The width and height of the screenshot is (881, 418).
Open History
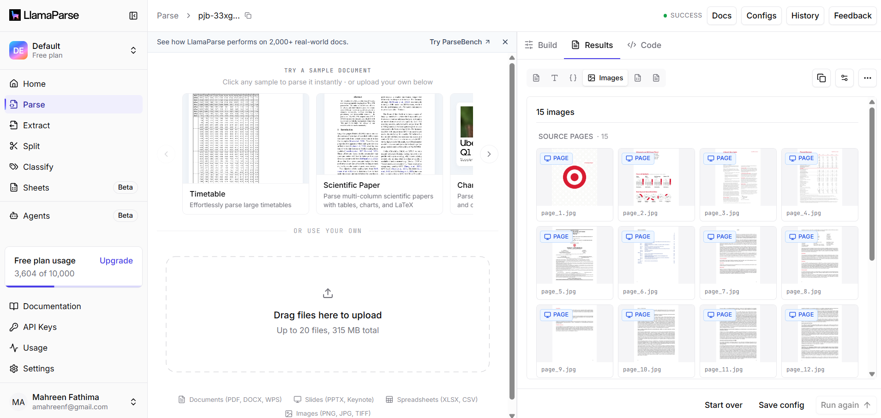(805, 16)
